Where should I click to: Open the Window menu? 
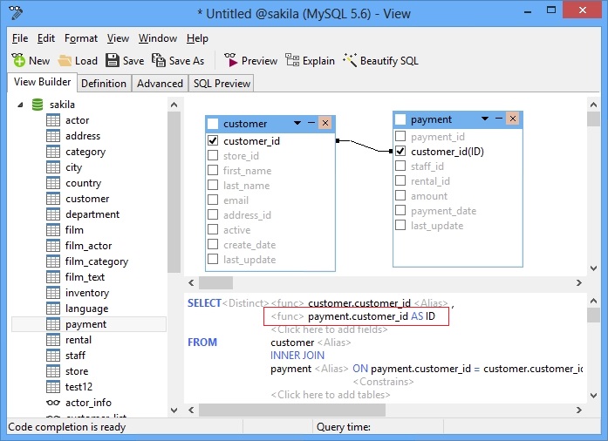click(158, 38)
